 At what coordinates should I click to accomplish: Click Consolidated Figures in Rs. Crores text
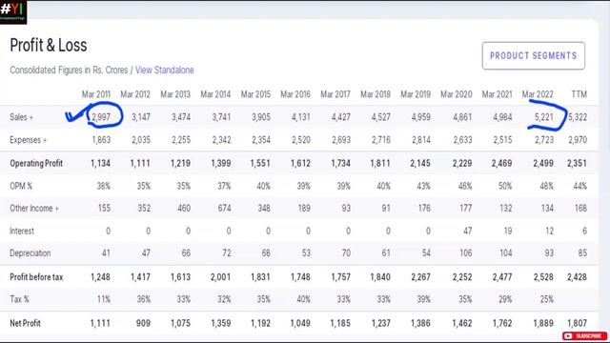tap(69, 70)
